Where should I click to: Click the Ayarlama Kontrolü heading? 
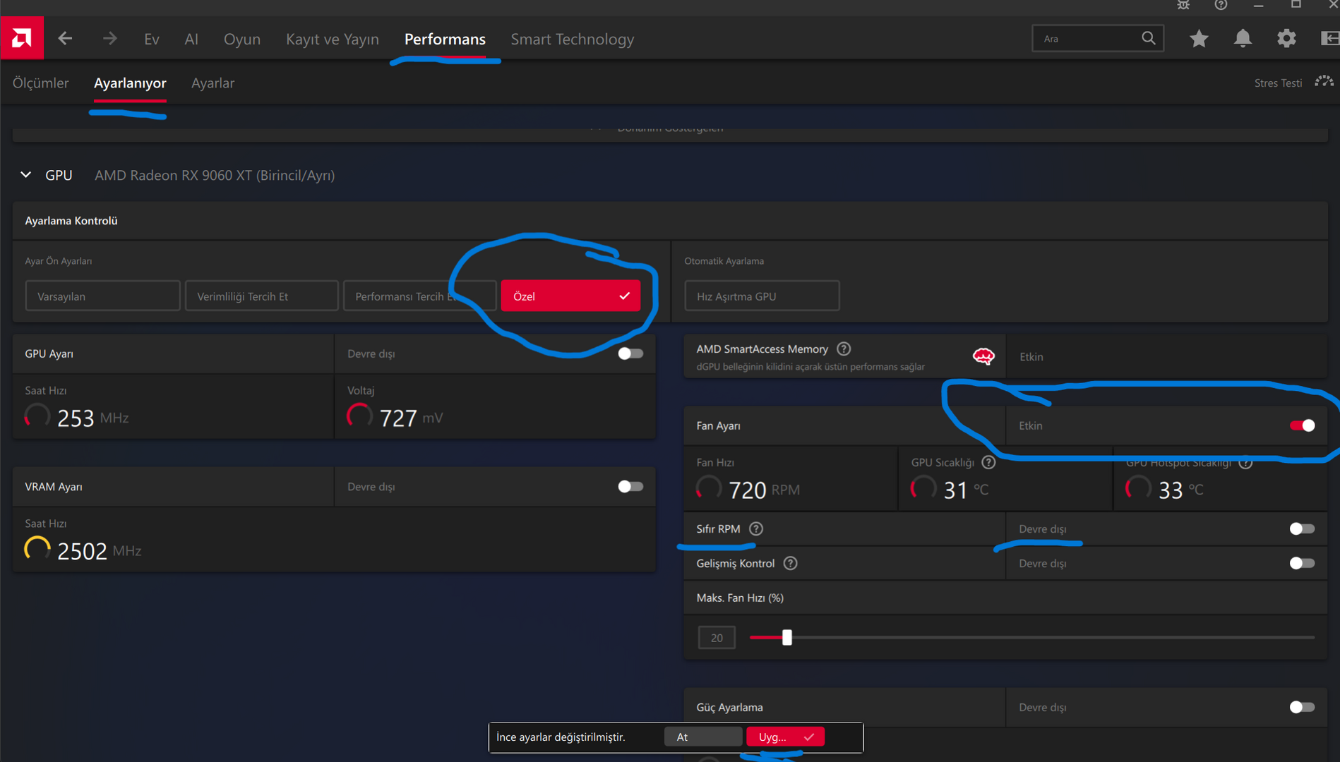point(71,221)
